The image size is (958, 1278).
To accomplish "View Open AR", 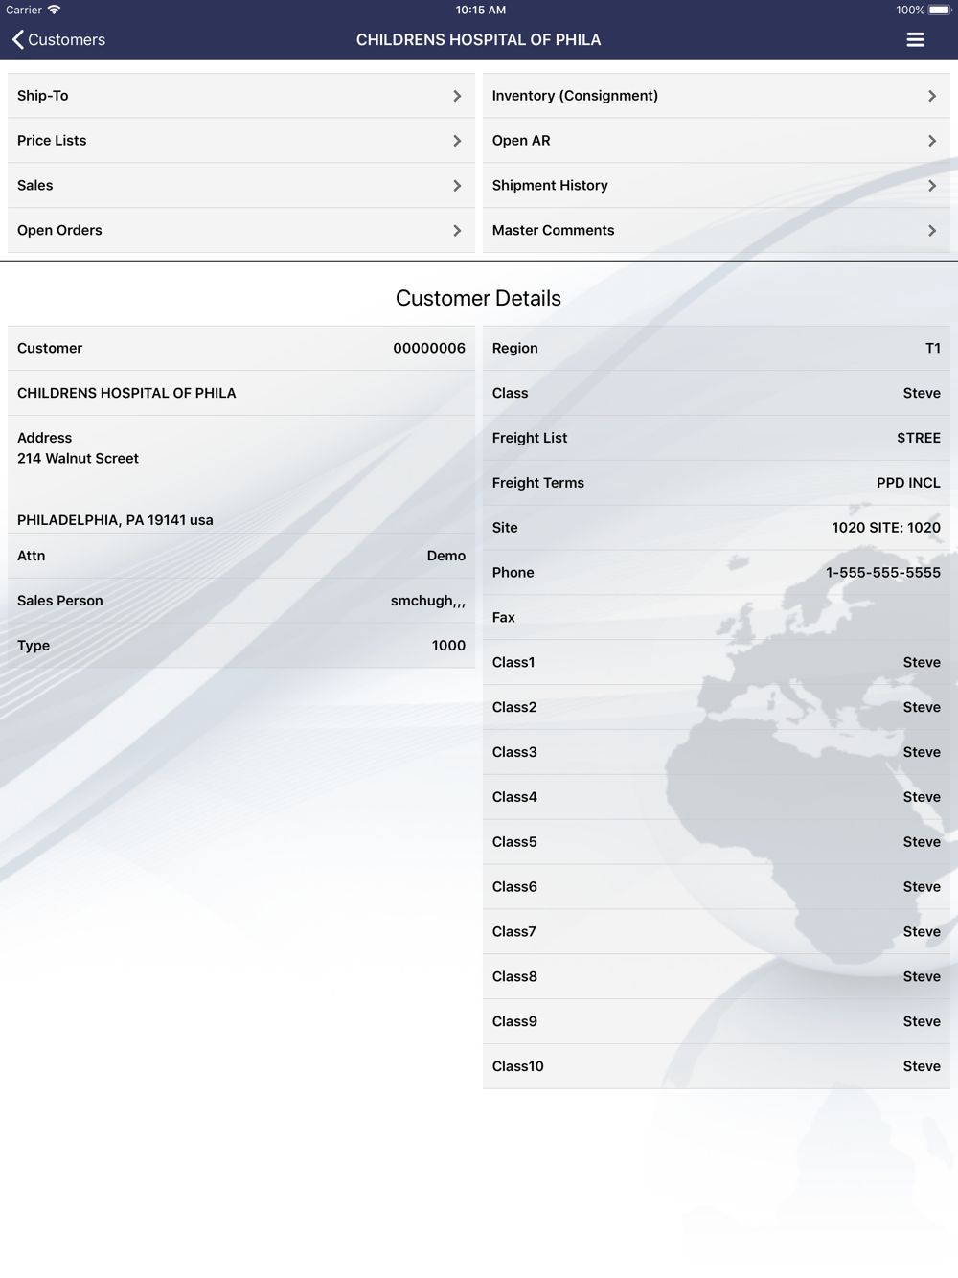I will point(717,141).
